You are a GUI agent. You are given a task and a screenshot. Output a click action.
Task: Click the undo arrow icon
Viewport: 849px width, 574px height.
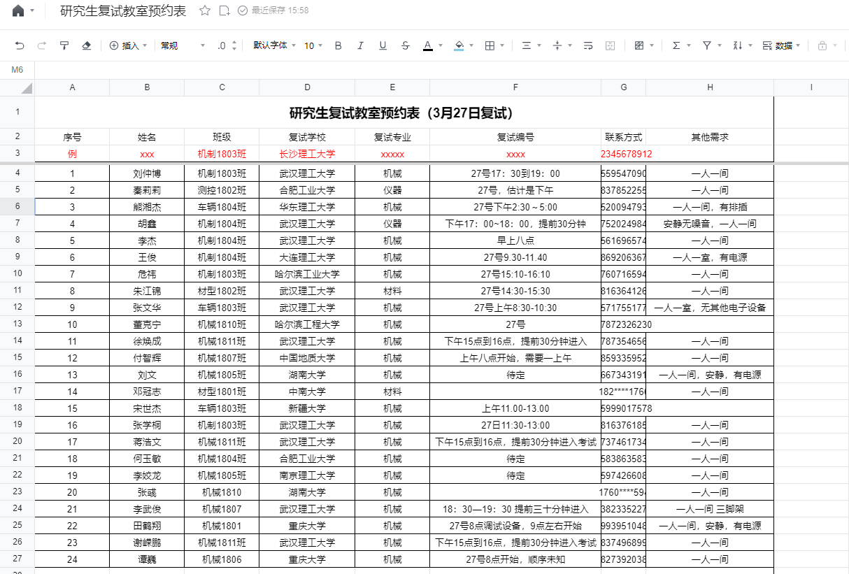(20, 45)
